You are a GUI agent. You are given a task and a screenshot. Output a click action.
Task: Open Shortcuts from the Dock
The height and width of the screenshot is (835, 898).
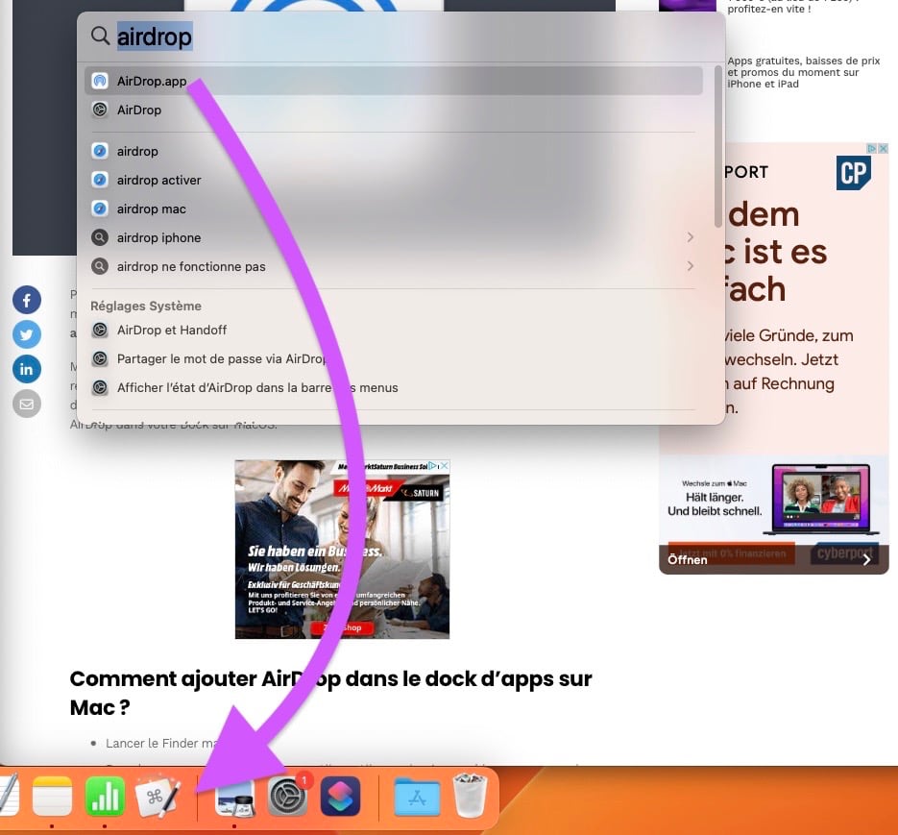tap(341, 797)
